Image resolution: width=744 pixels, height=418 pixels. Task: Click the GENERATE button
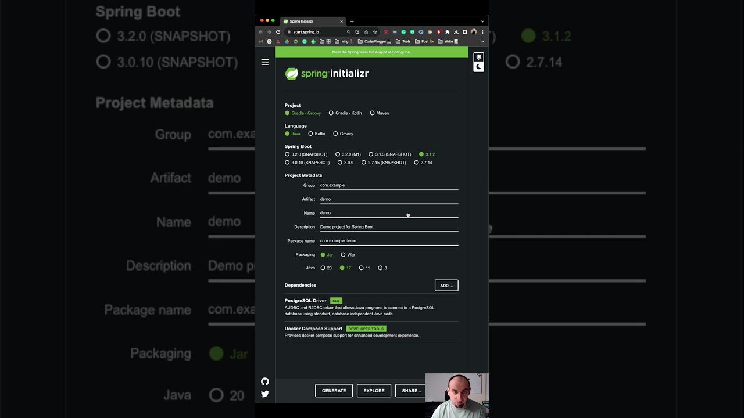coord(334,391)
